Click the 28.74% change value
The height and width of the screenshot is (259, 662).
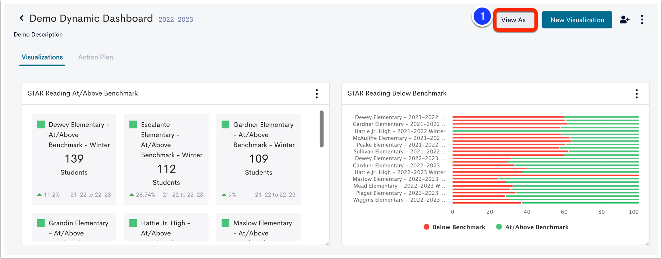[x=146, y=195]
